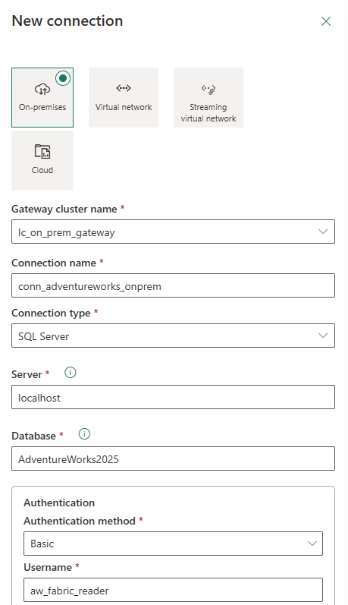348x605 pixels.
Task: Click the Connection name label
Action: click(54, 263)
